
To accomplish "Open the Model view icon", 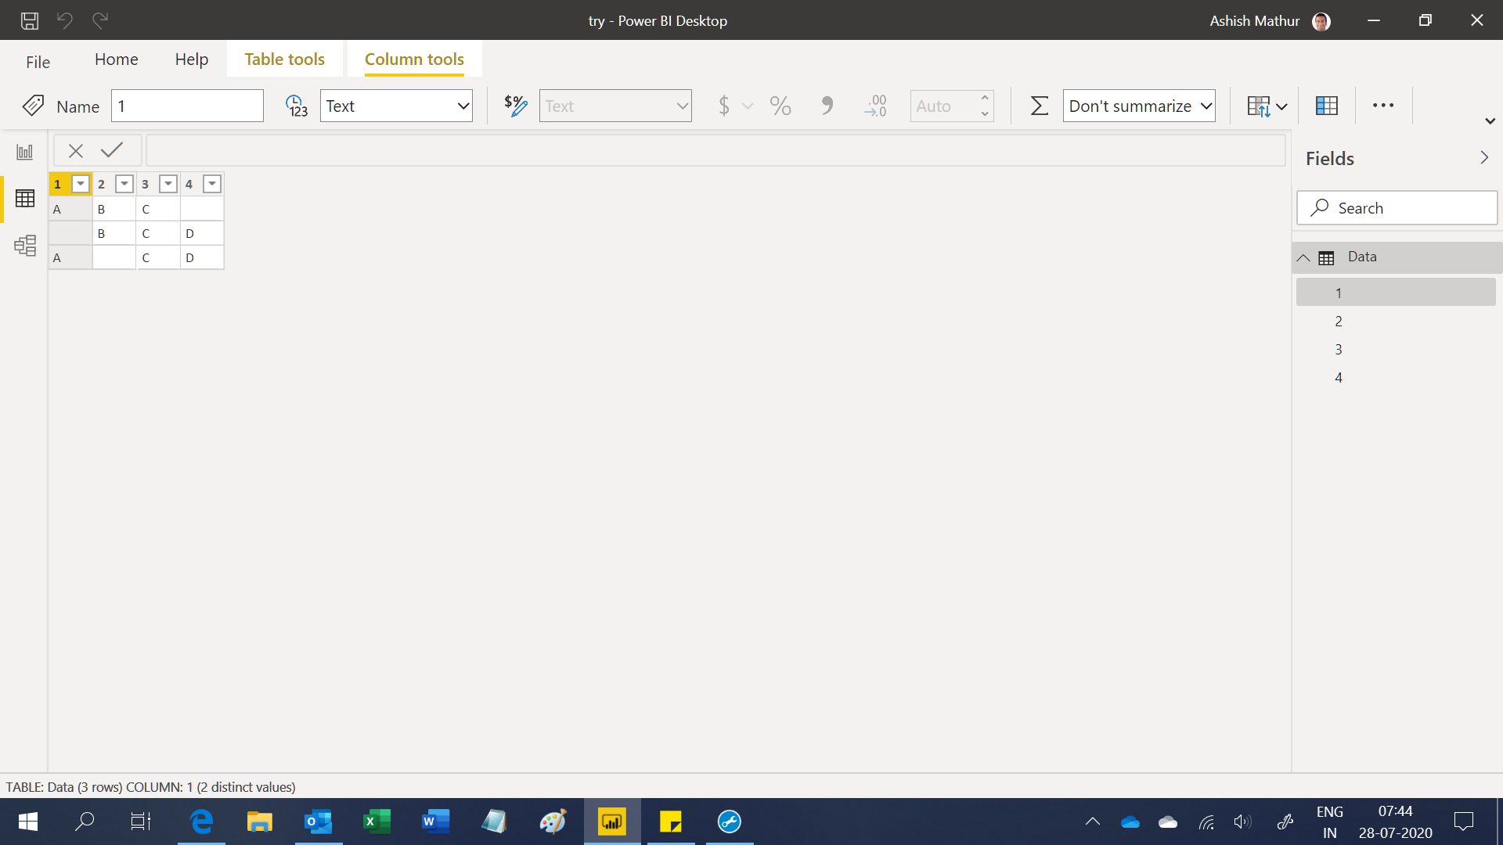I will pyautogui.click(x=25, y=246).
